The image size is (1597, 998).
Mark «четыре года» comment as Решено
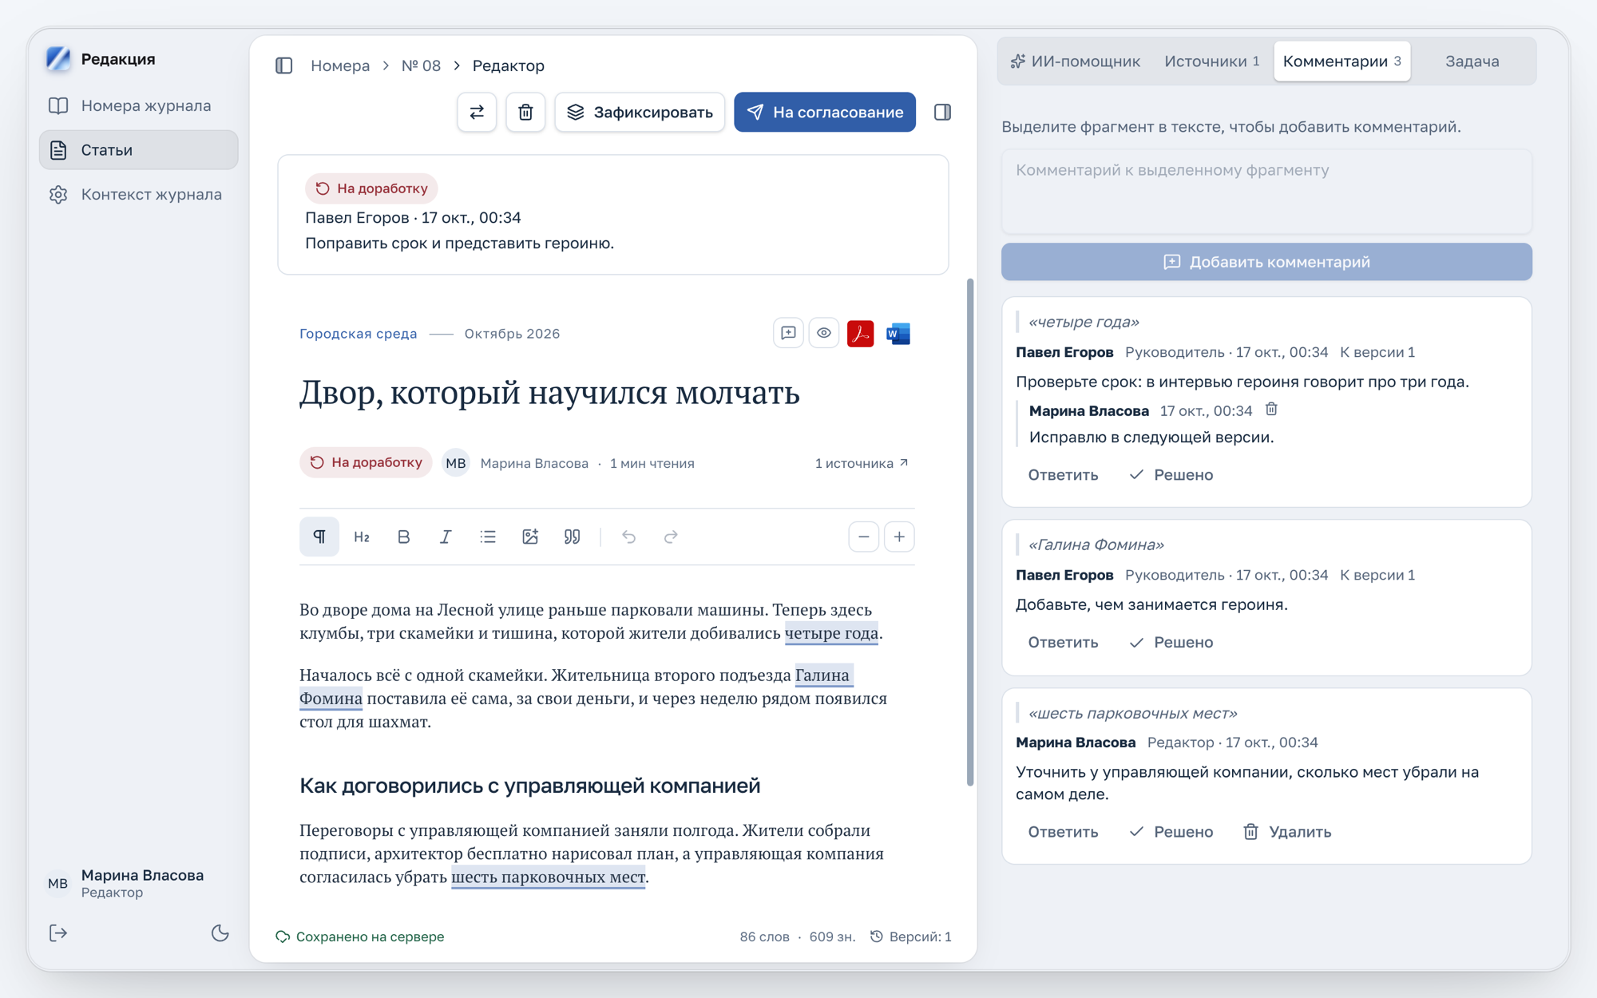point(1171,475)
